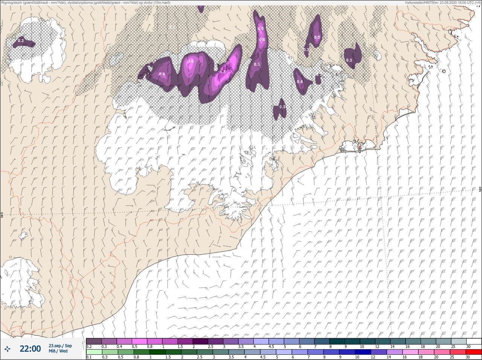Viewport: 482px width, 360px height.
Task: Click the Veðurstofan logo beside the time
Action: 7,349
